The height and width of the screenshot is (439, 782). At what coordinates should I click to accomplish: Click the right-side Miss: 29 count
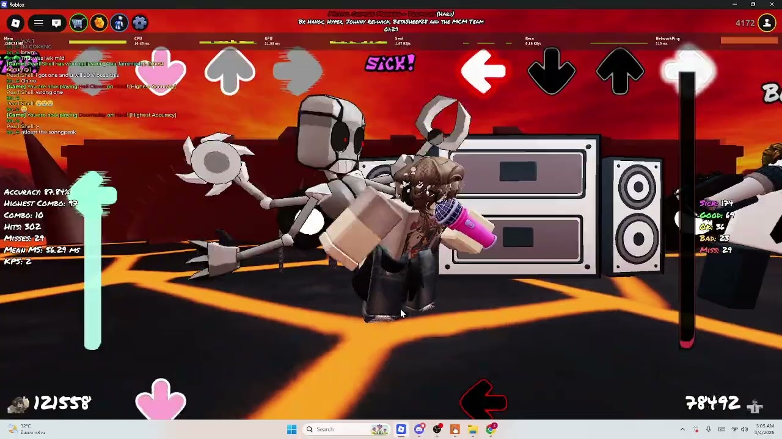coord(715,250)
